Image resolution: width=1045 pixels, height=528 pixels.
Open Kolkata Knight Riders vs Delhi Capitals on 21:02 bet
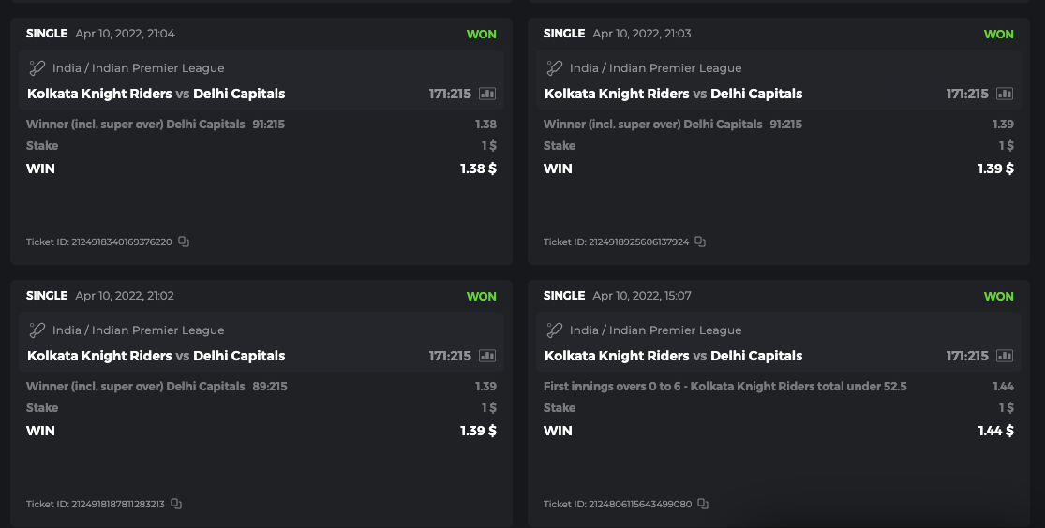[156, 356]
